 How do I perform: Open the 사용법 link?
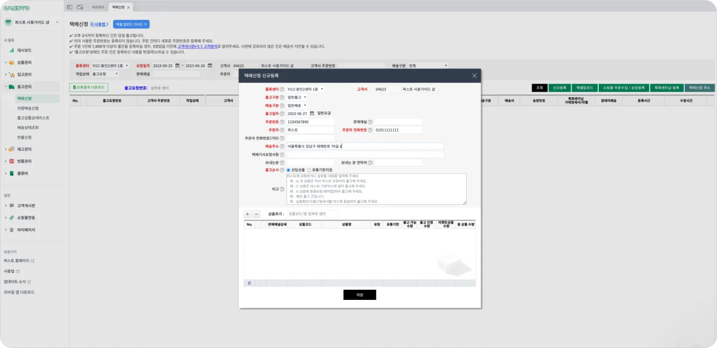pyautogui.click(x=99, y=24)
